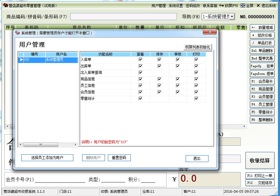Click the left scroll arrow of the user list
280x196 pixels.
(20, 145)
